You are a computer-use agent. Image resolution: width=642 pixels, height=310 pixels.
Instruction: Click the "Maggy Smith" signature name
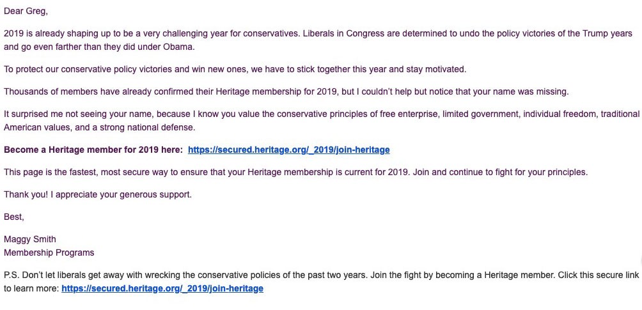30,239
